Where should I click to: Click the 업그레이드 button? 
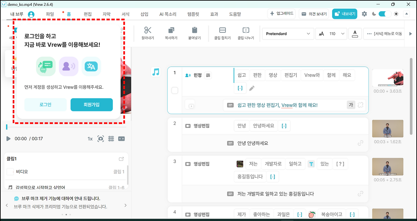click(282, 14)
